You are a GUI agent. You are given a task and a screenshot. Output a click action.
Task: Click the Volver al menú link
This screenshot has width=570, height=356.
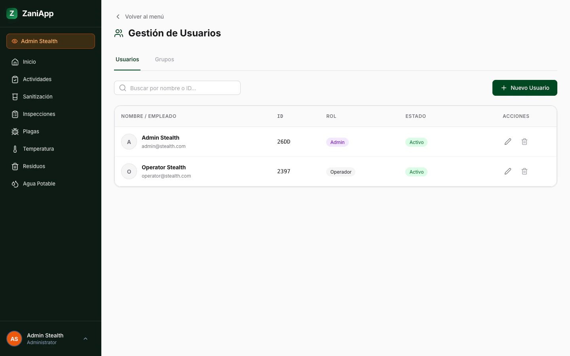[144, 17]
